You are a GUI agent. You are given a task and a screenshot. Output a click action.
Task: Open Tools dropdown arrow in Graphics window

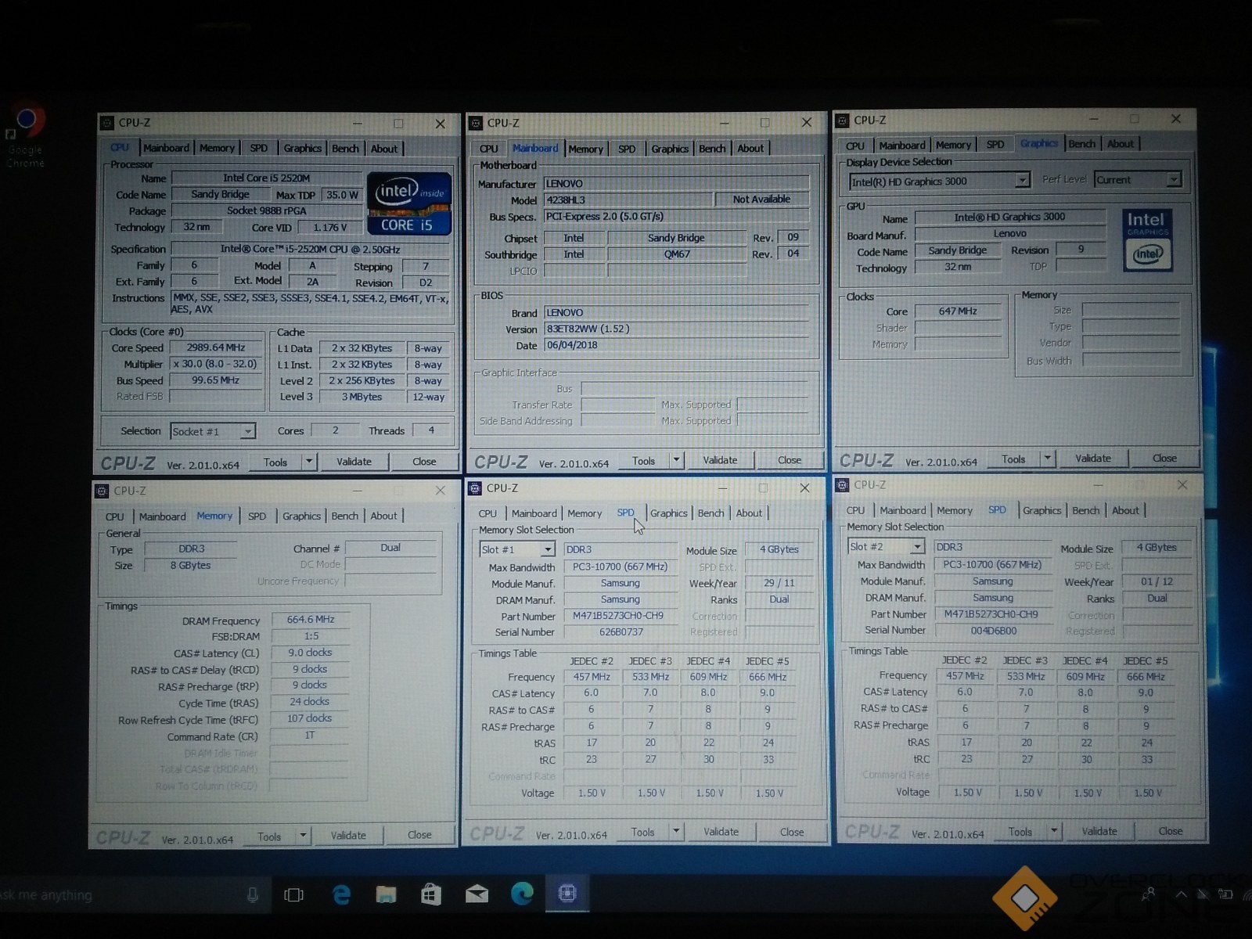pos(1048,459)
